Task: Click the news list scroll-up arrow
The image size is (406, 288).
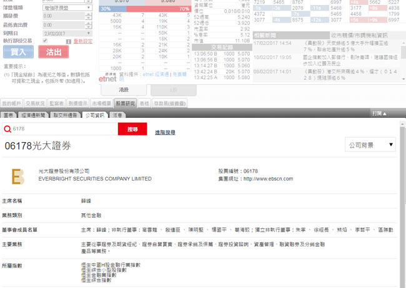Action: (x=404, y=42)
